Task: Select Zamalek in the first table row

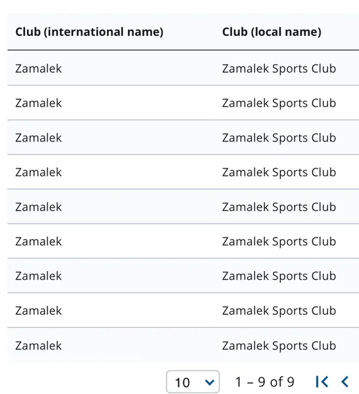Action: point(38,68)
